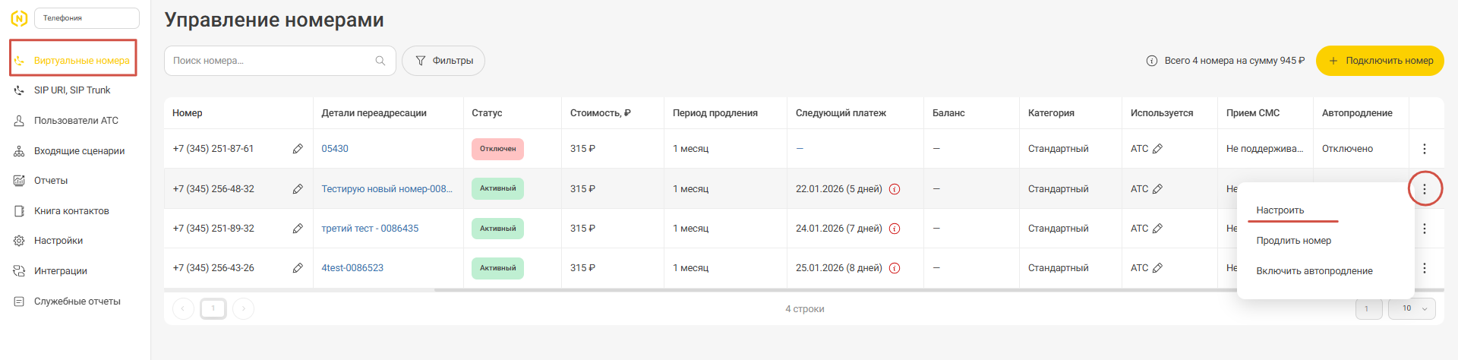Open Входящие сценарии in the sidebar
The image size is (1458, 360).
(x=79, y=151)
